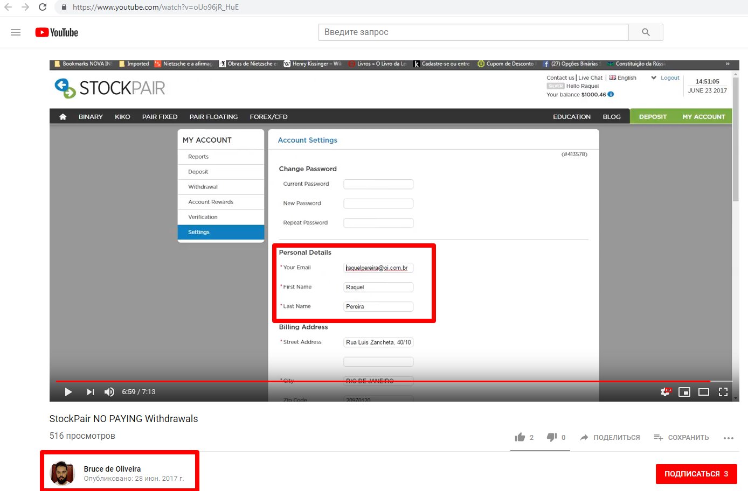Click the Logout link

click(670, 78)
